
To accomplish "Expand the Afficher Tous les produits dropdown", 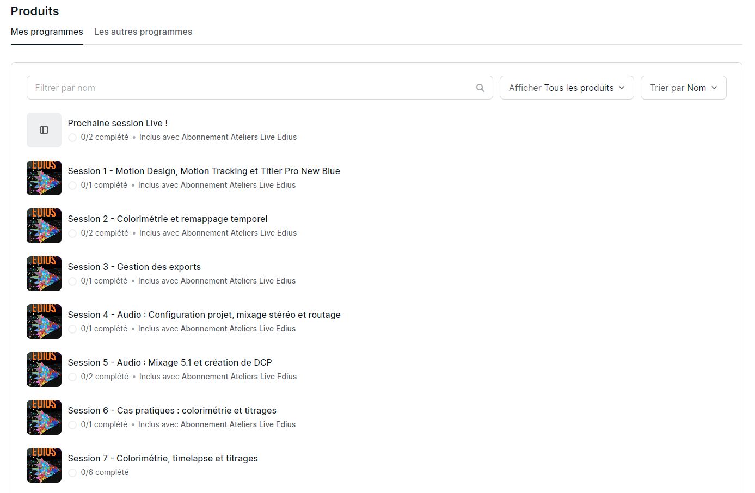I will (x=567, y=88).
